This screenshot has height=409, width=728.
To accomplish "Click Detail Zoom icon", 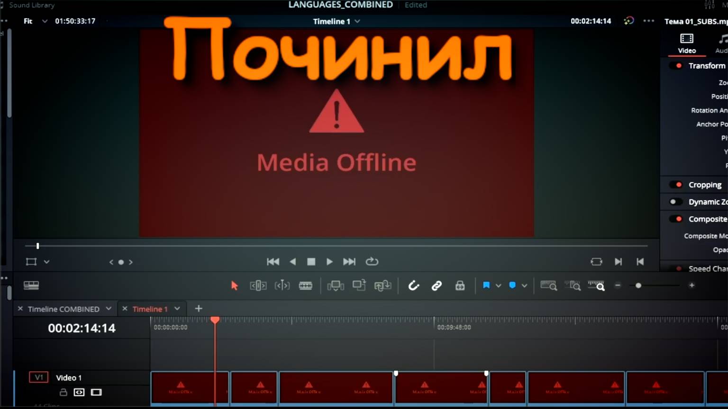I will 573,285.
